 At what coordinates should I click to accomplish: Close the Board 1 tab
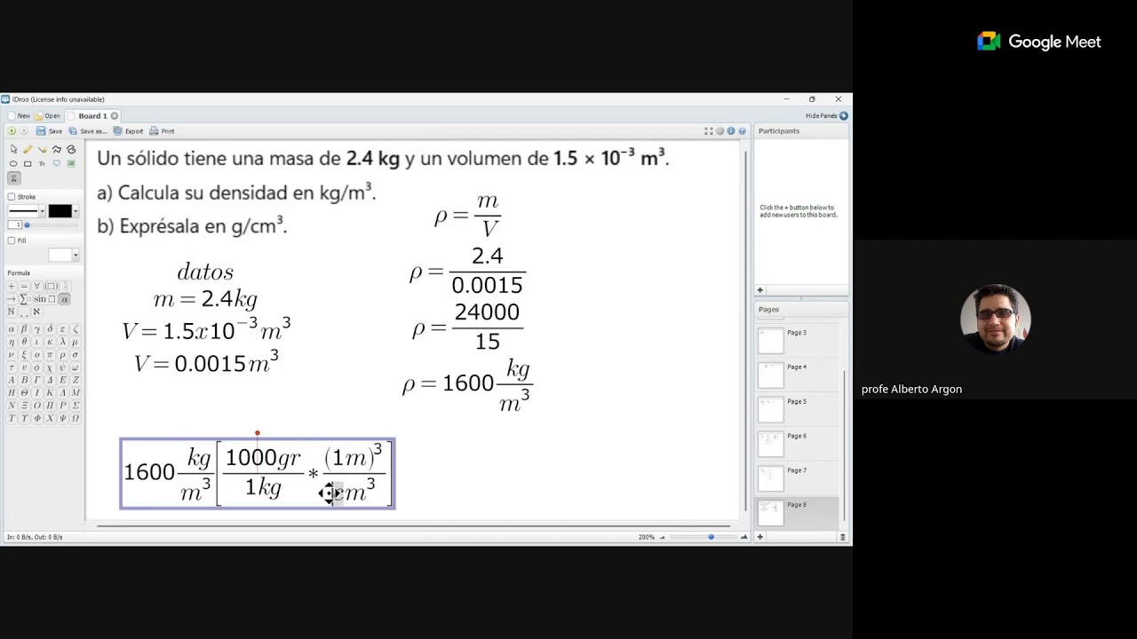click(x=115, y=116)
